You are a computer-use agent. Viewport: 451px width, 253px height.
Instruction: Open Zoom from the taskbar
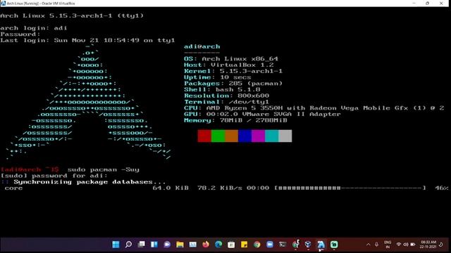270,245
